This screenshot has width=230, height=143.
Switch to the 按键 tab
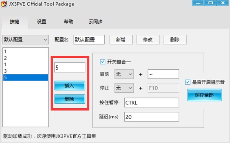point(15,22)
